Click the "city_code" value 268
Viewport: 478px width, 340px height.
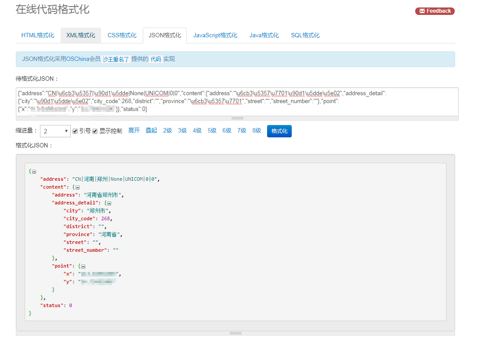click(x=105, y=218)
